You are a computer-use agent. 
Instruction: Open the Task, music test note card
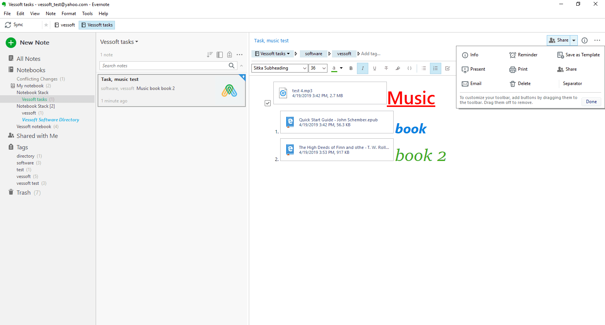click(x=172, y=90)
